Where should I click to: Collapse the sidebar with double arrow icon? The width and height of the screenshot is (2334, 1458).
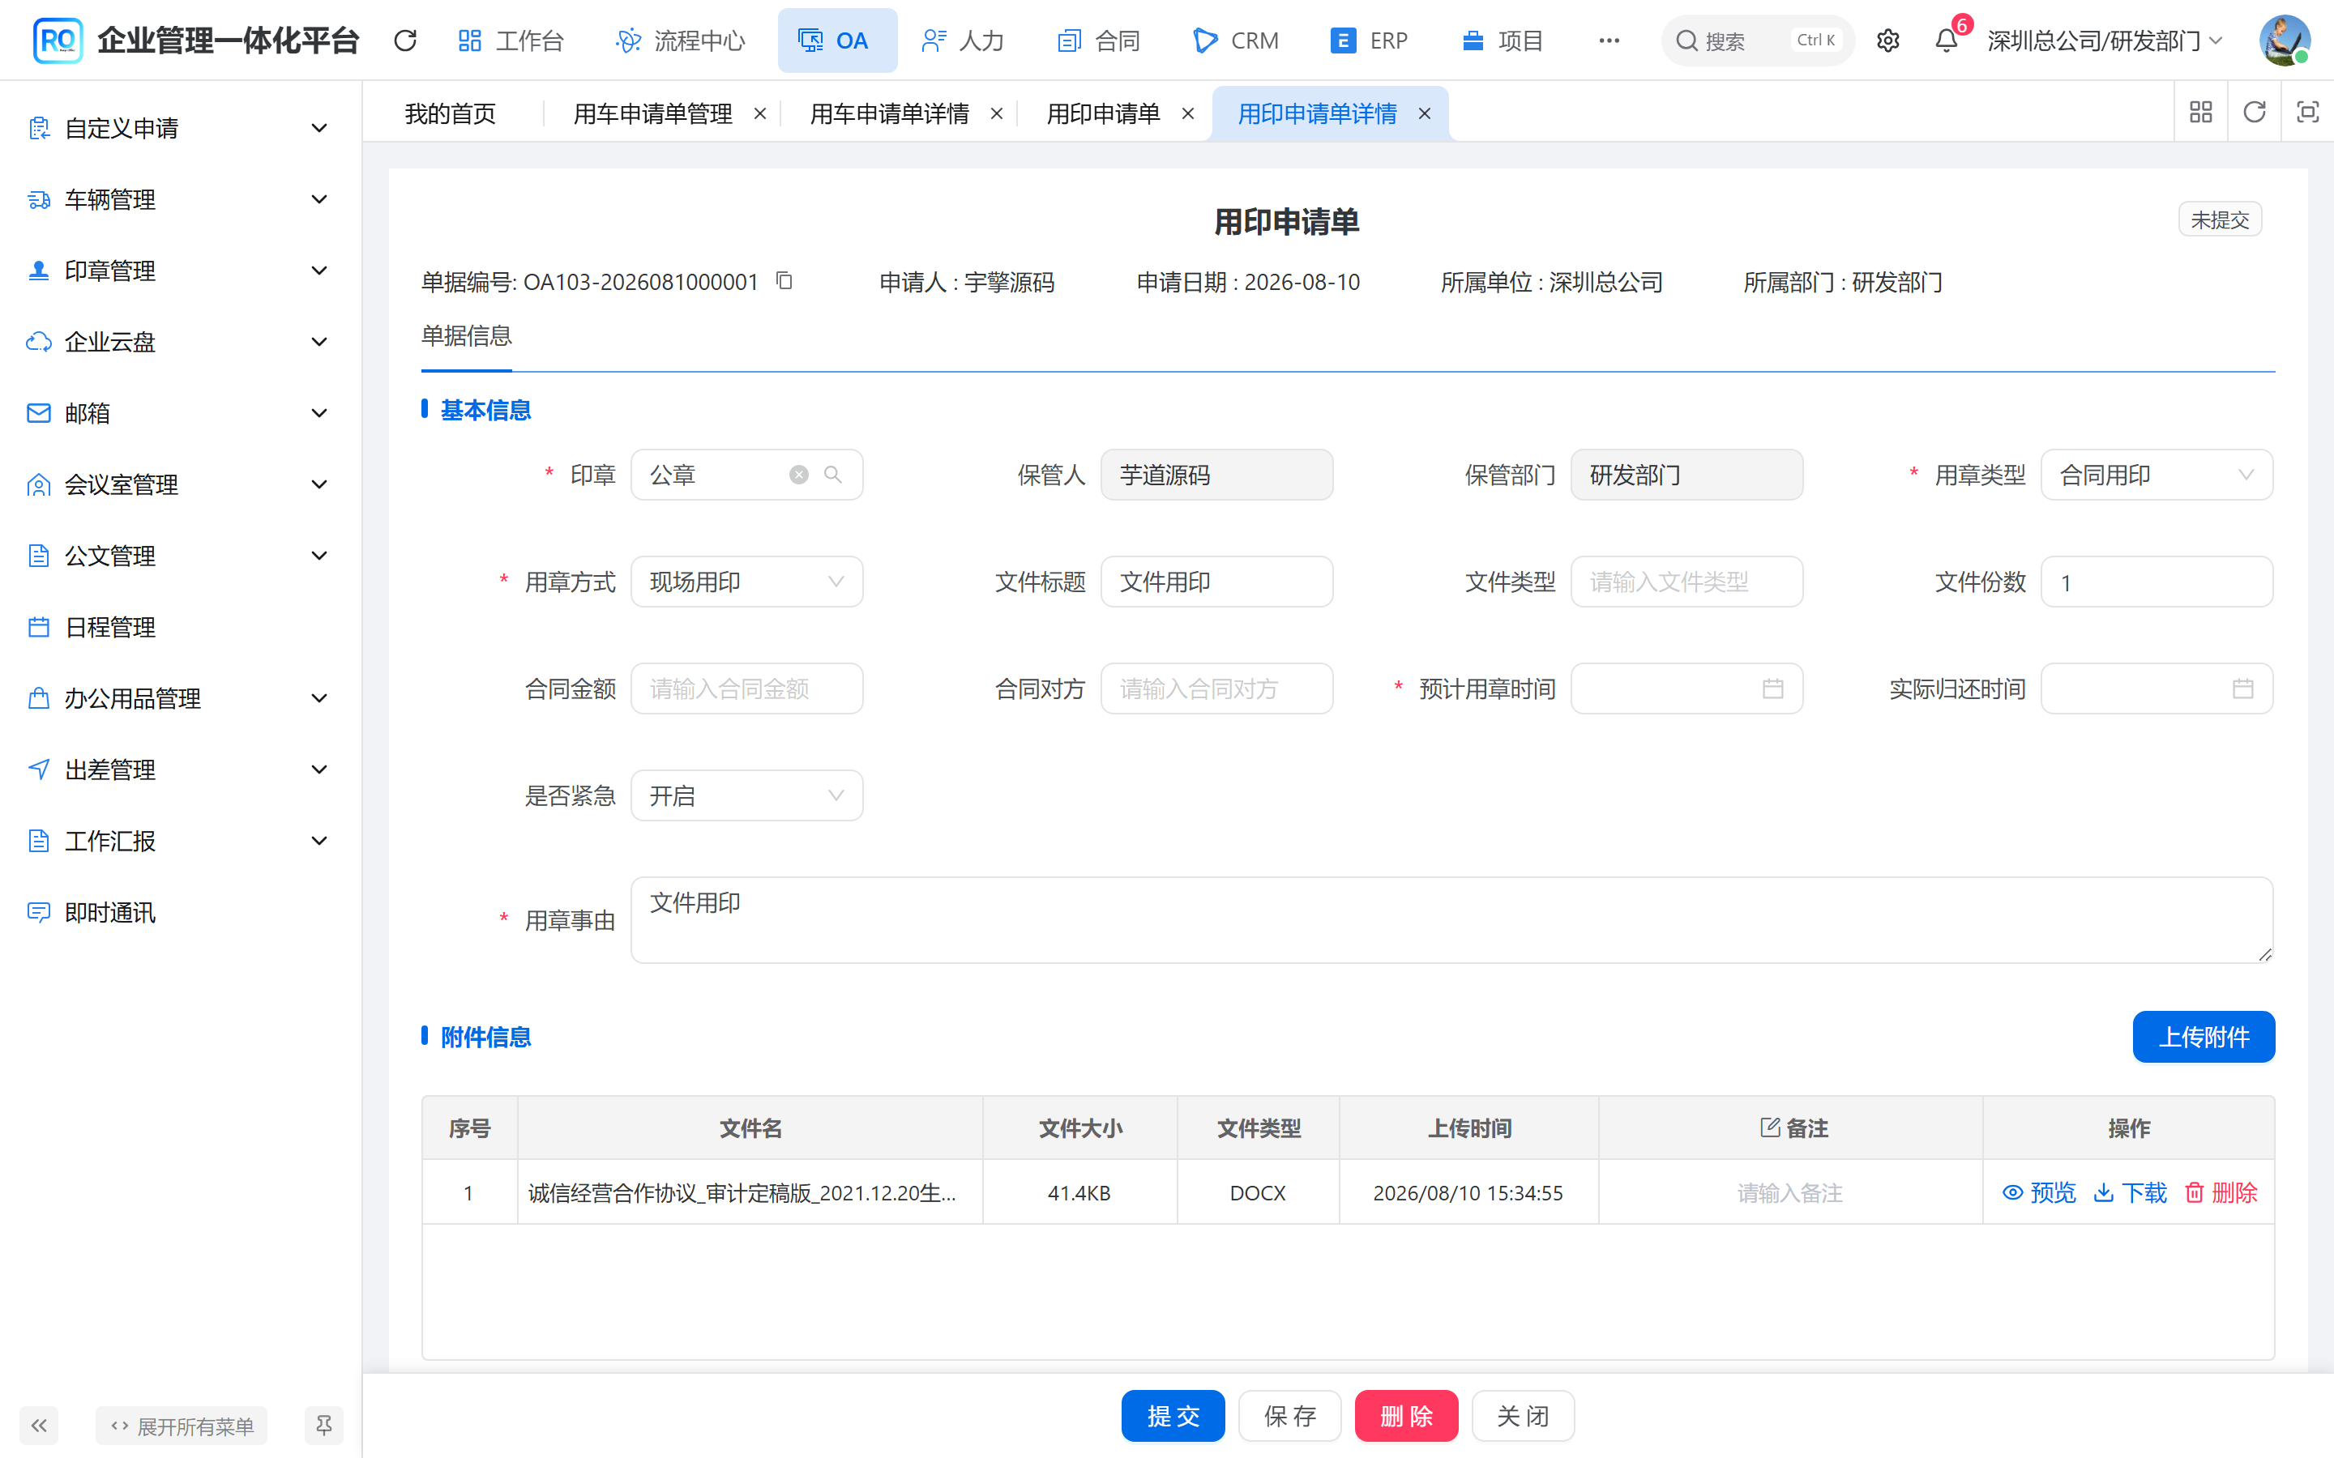pos(39,1426)
